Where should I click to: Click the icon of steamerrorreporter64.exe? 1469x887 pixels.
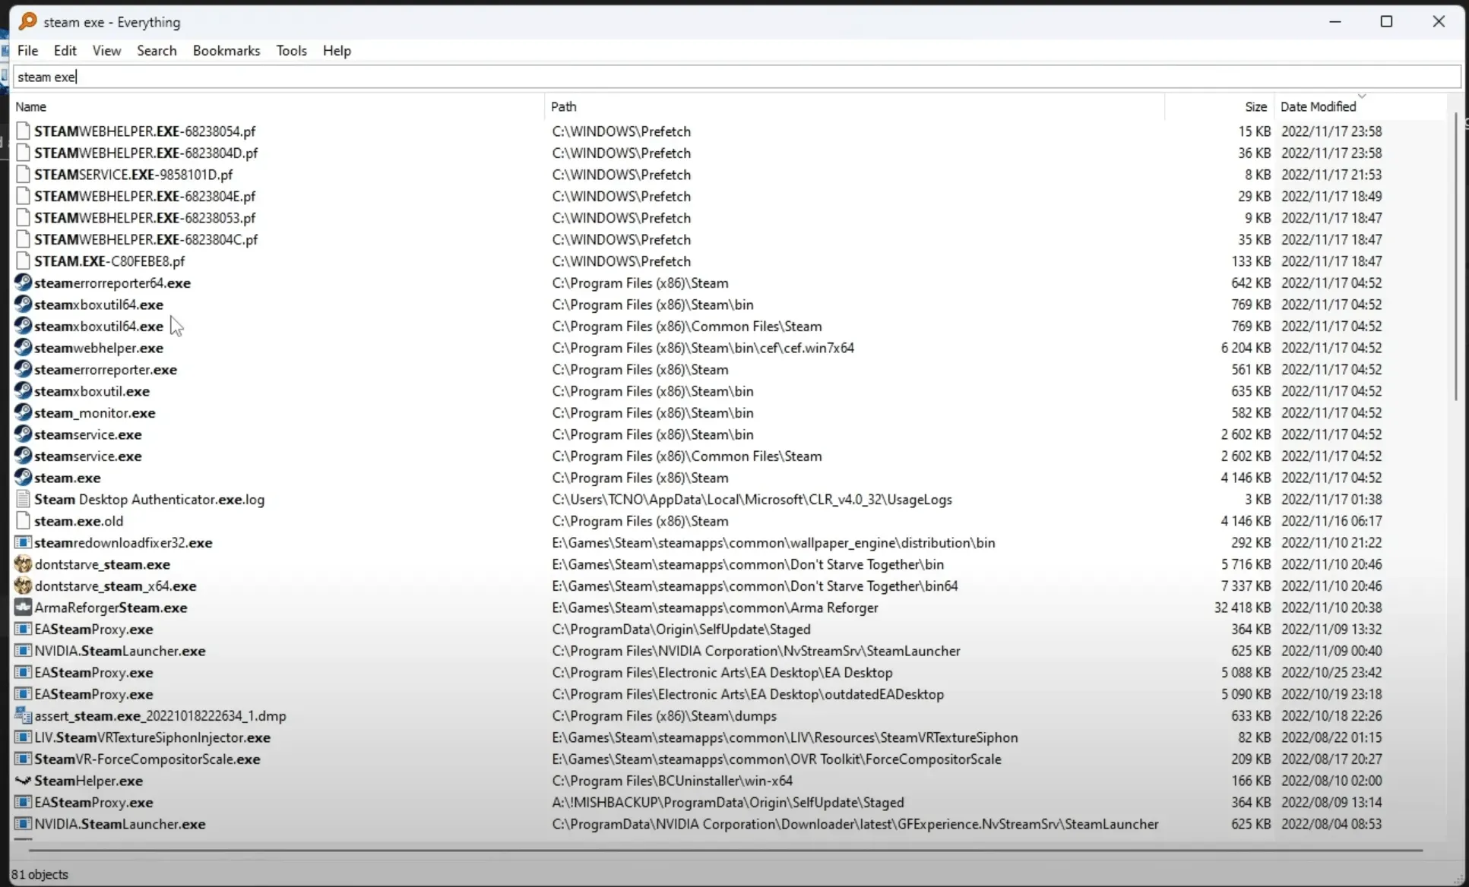coord(23,283)
